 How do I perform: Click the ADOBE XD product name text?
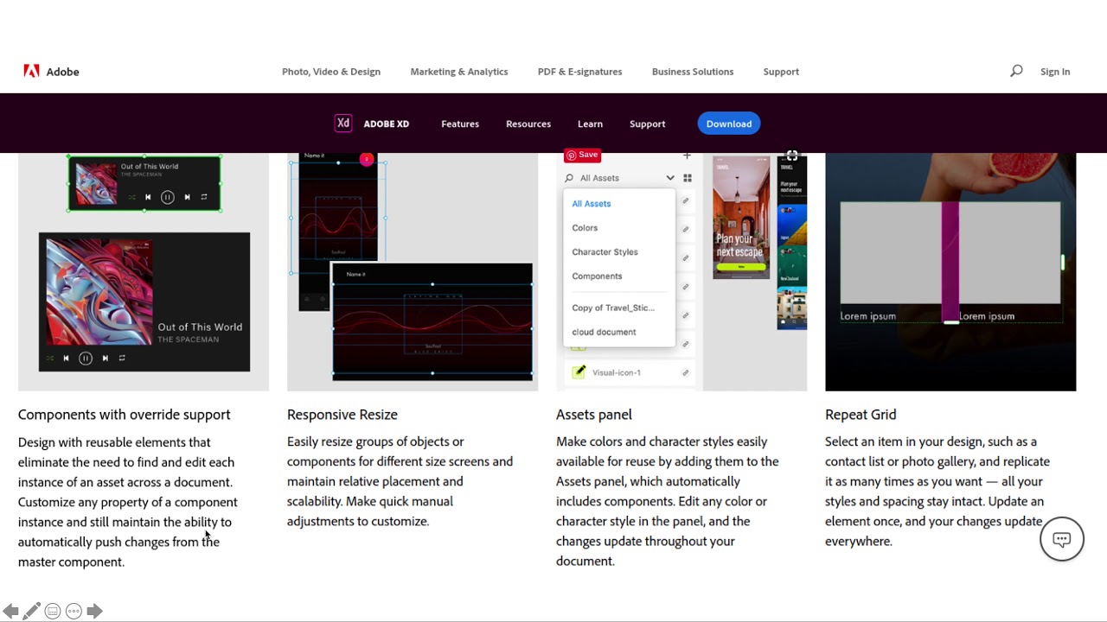click(387, 124)
